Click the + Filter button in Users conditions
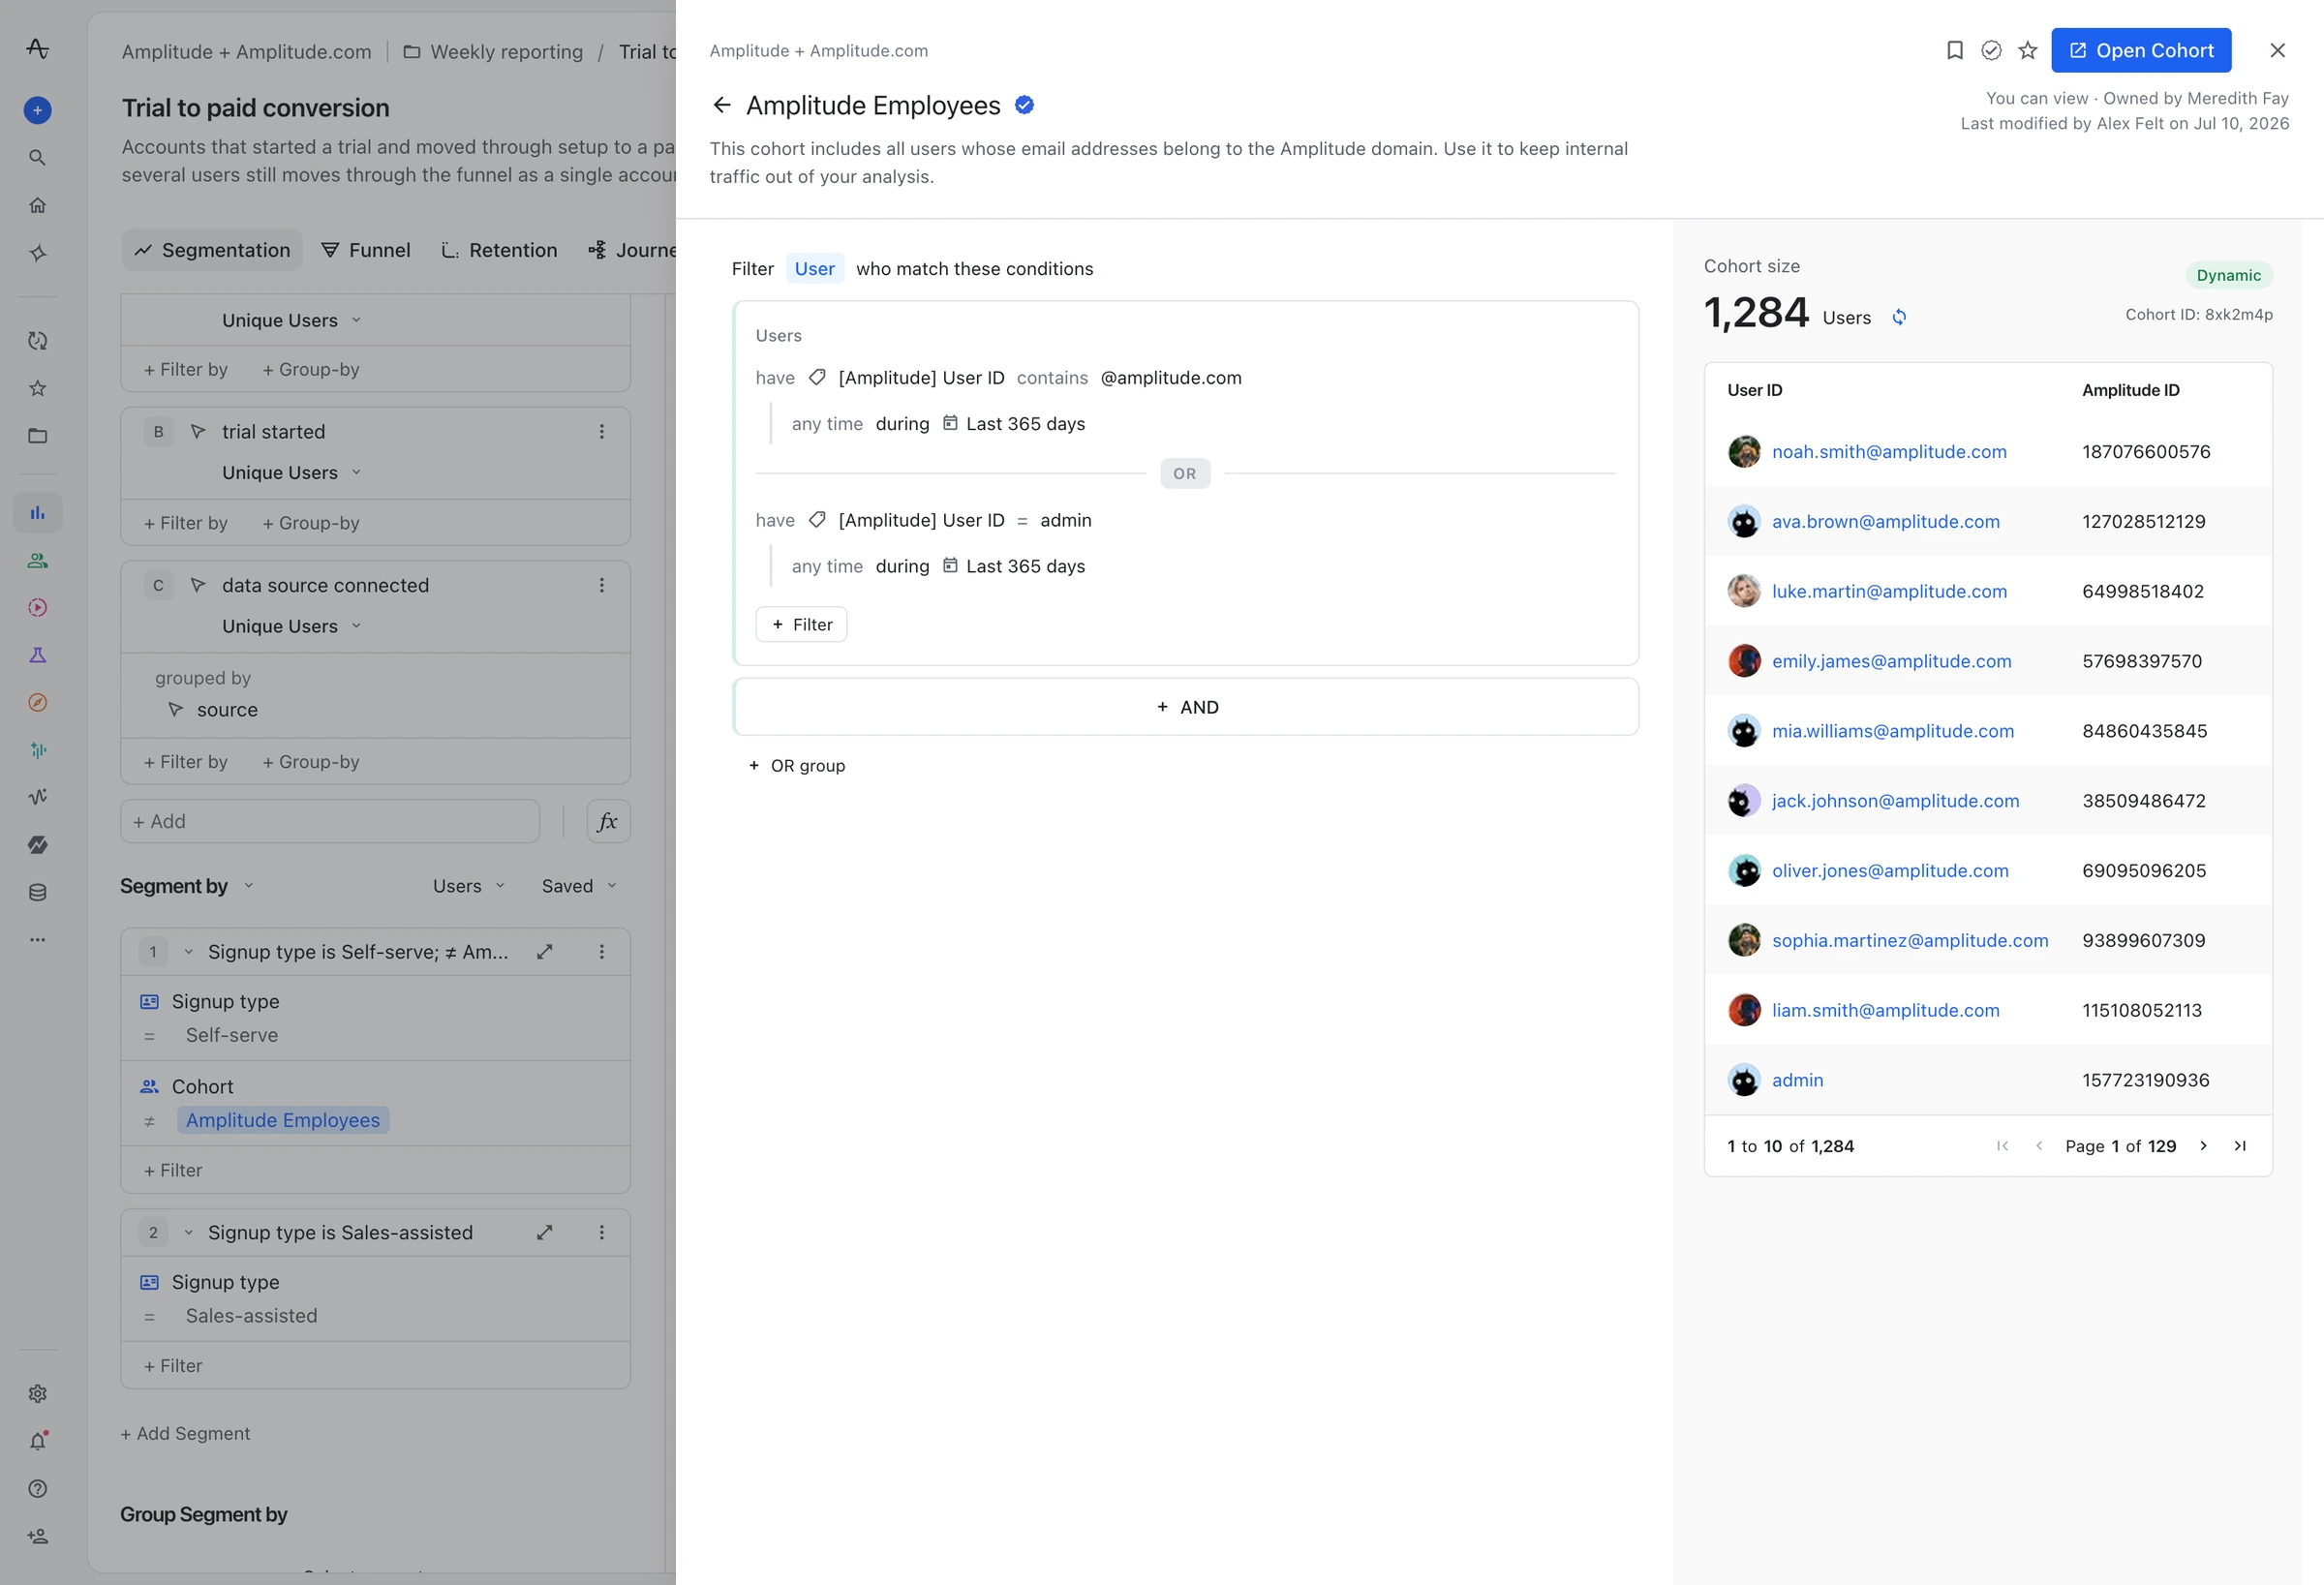The width and height of the screenshot is (2324, 1585). coord(801,624)
